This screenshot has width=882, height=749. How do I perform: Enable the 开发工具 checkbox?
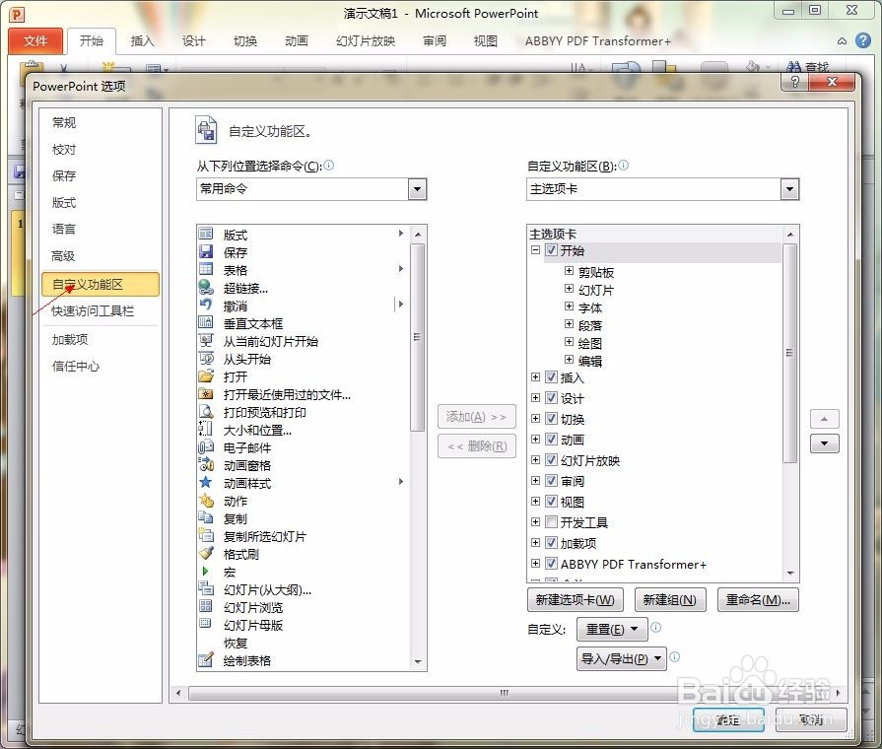[551, 521]
